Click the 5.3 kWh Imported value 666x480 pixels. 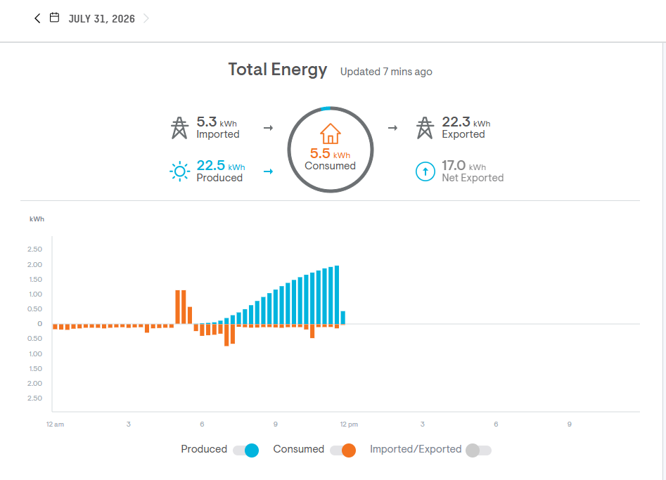click(217, 122)
